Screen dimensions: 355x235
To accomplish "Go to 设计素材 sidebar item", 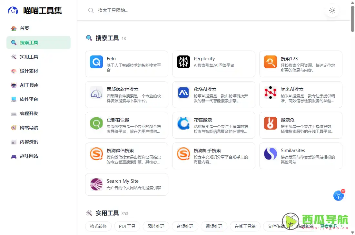I will pyautogui.click(x=38, y=71).
